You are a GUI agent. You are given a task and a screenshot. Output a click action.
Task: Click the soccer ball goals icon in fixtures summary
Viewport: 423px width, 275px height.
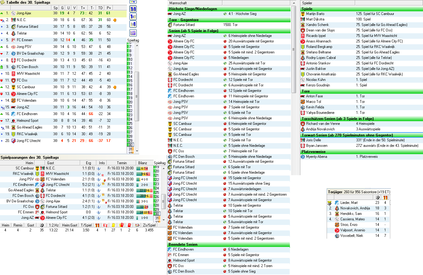[x=42, y=225]
